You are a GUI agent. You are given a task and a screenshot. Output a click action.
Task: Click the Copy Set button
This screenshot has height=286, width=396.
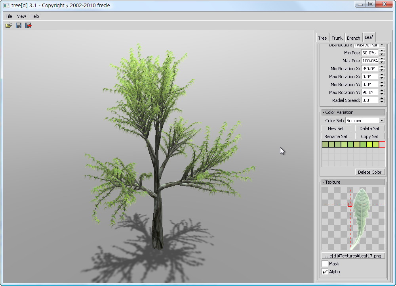pos(370,136)
